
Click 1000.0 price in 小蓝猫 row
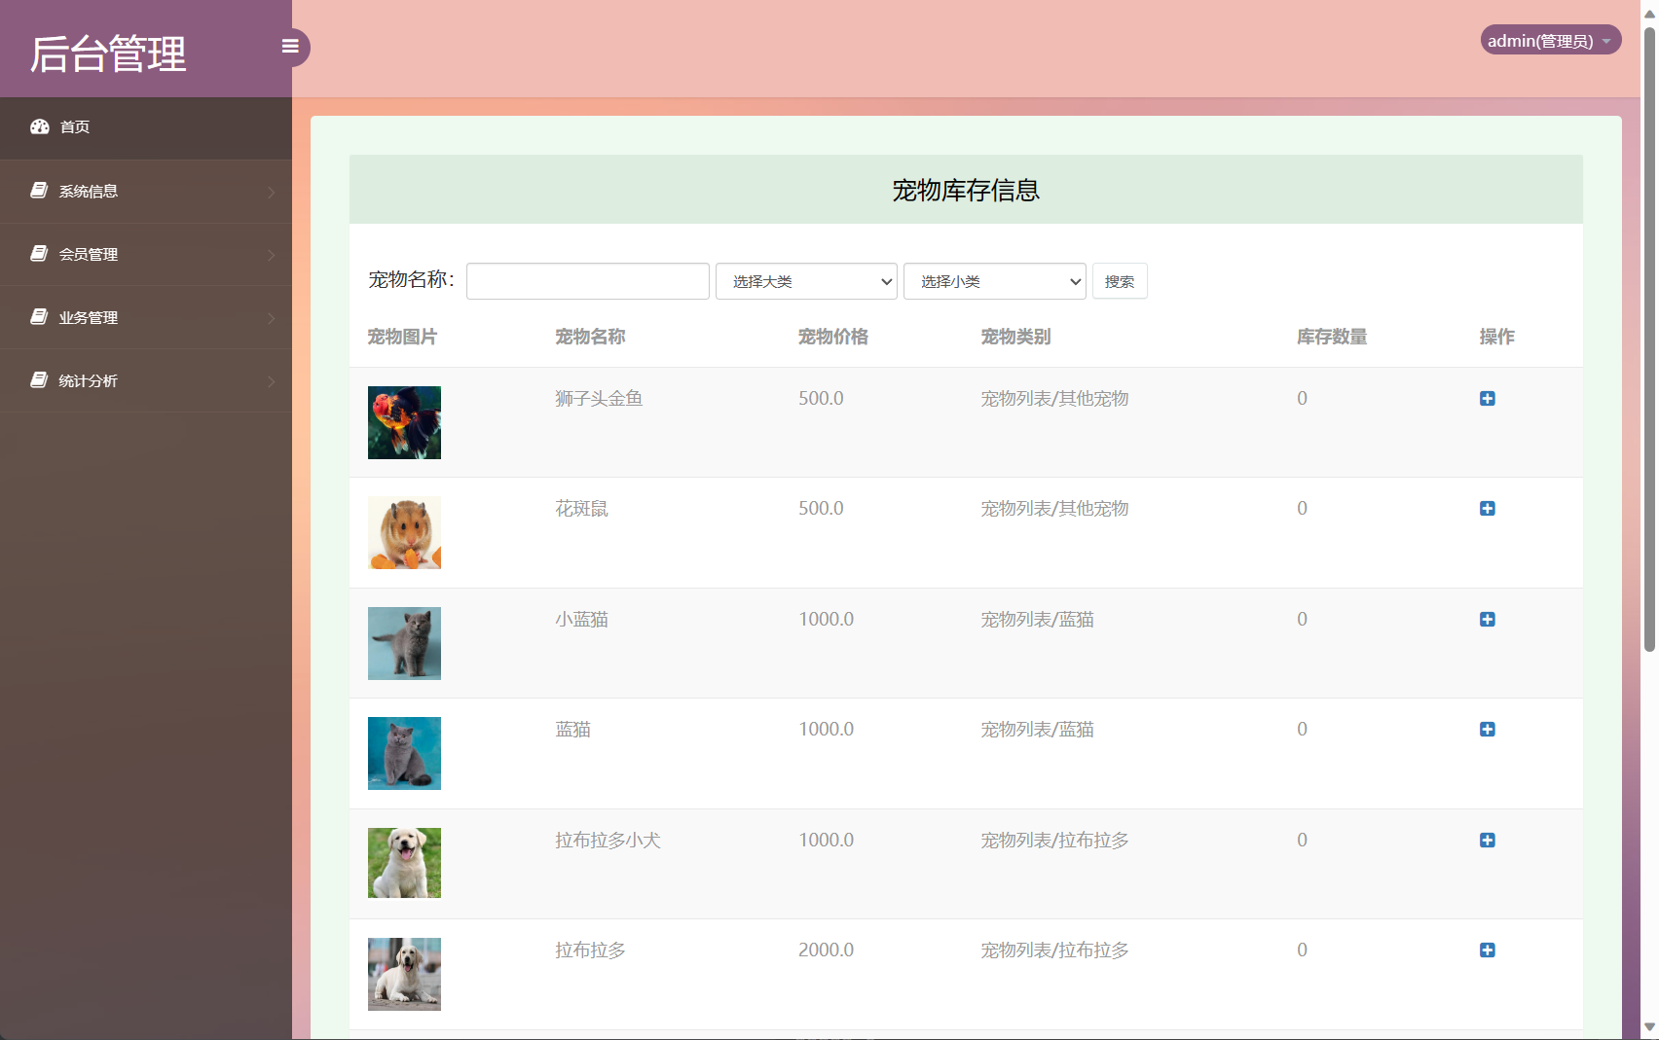point(826,620)
